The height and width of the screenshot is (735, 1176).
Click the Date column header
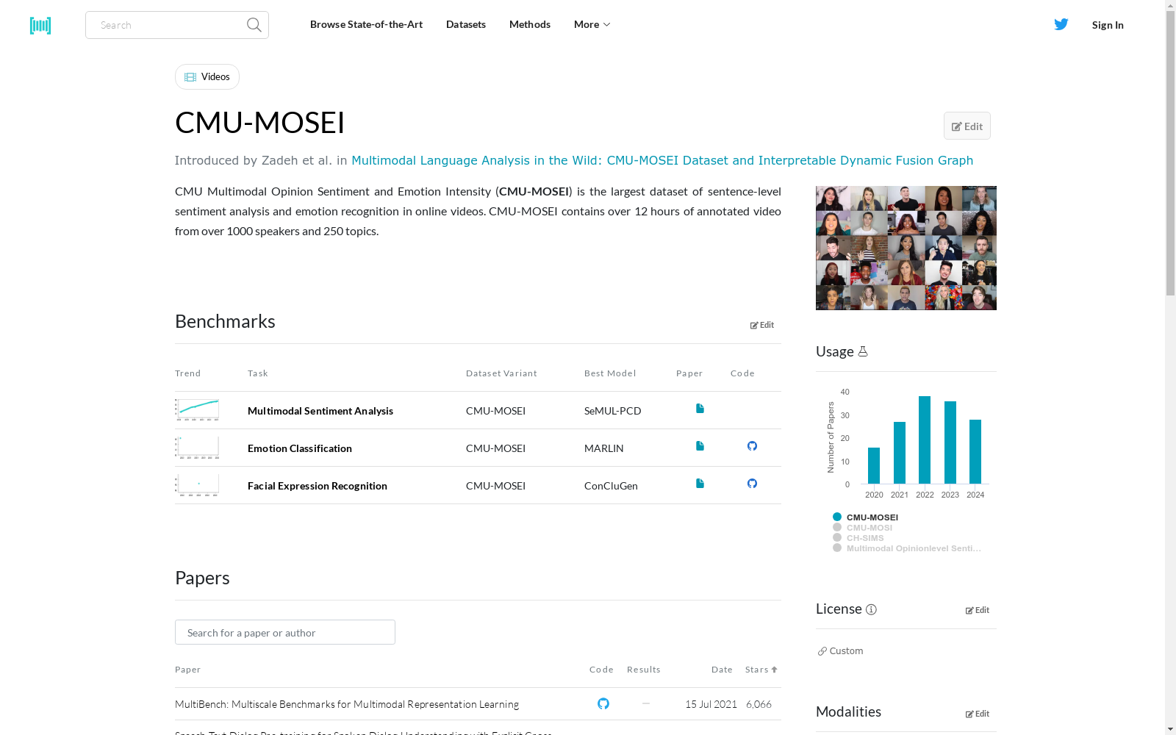point(722,670)
